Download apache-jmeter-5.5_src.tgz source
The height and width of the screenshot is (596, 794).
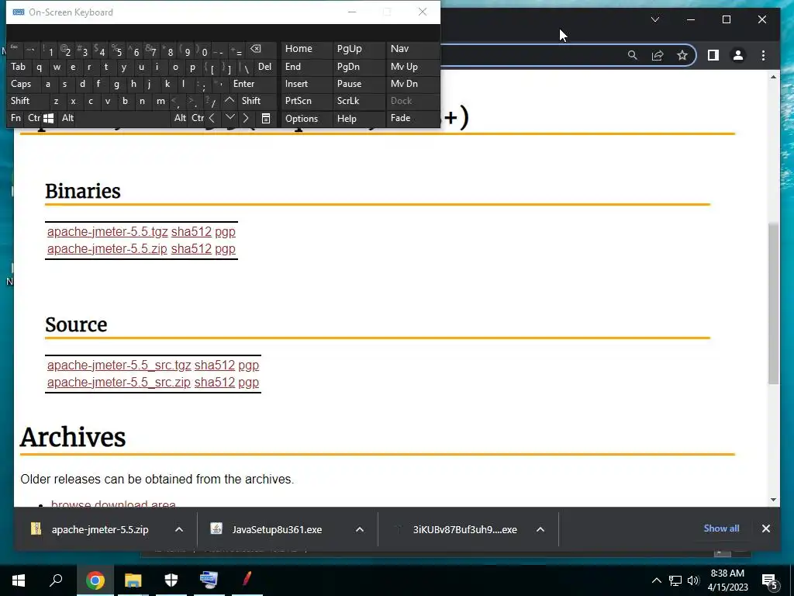click(x=119, y=365)
